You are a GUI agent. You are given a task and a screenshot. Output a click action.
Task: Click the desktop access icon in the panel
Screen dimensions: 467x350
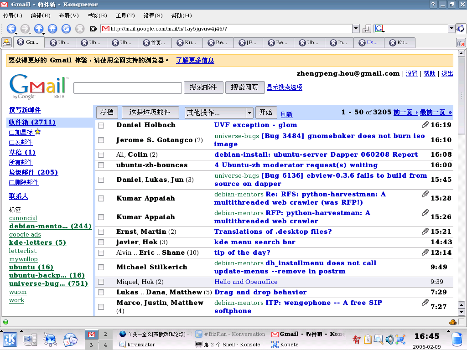30,340
